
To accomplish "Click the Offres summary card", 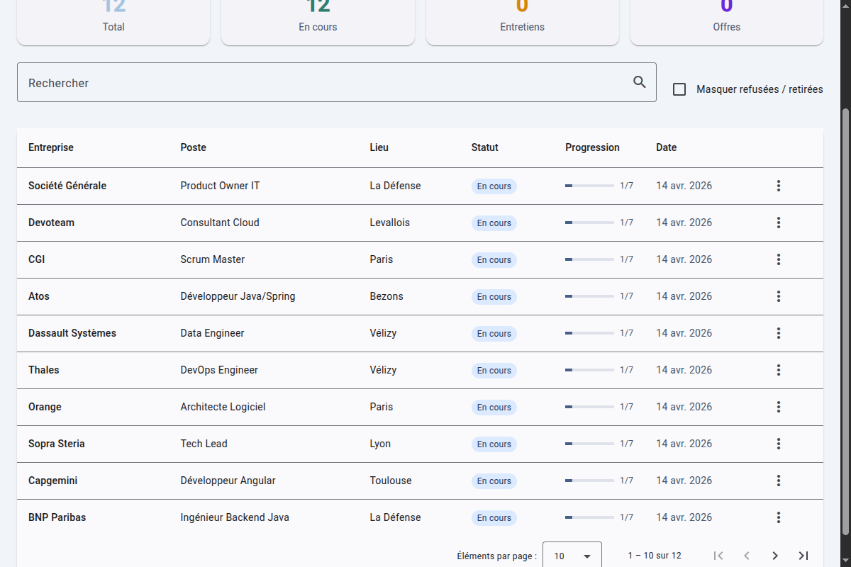I will [x=726, y=21].
